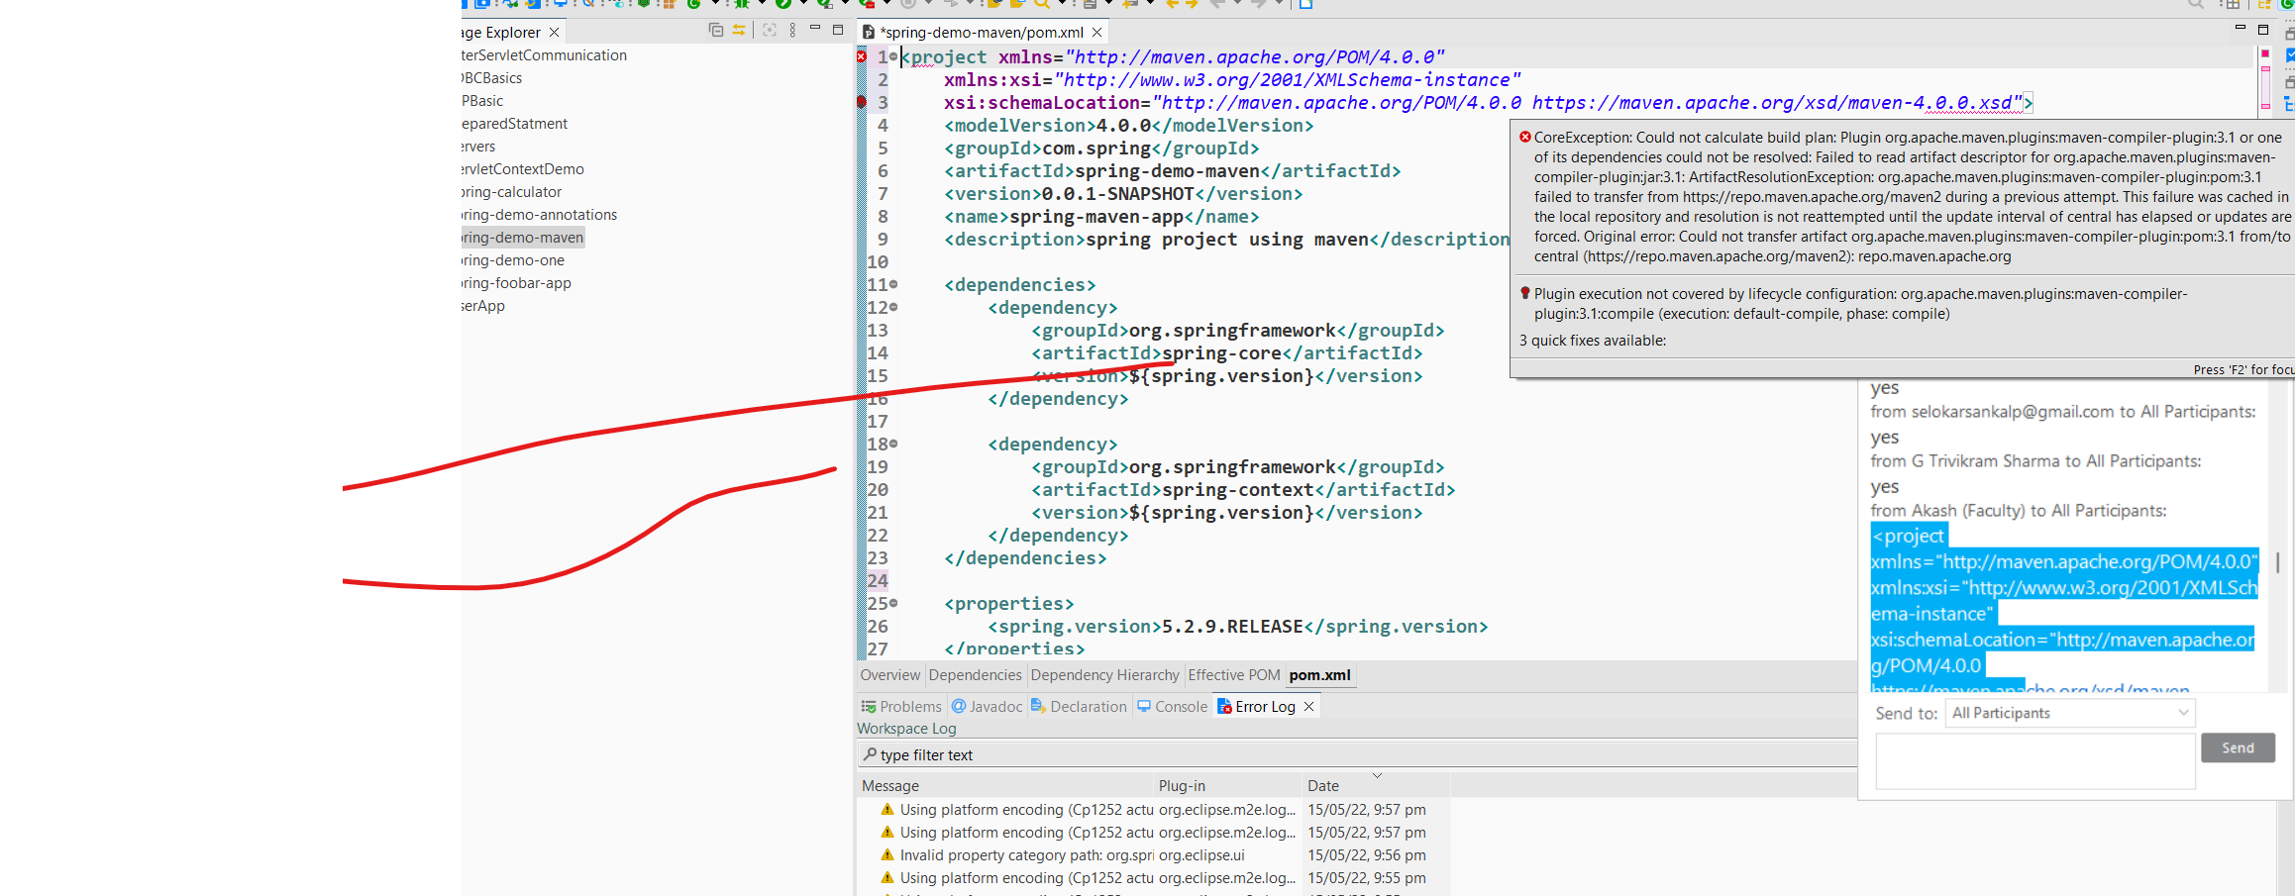Open the Dependencies tab of POM editor
The height and width of the screenshot is (896, 2295).
coord(975,675)
